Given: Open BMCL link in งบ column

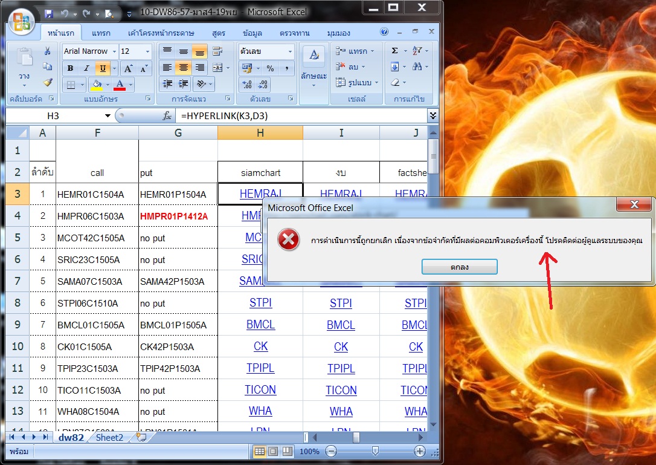Looking at the screenshot, I should click(x=341, y=325).
